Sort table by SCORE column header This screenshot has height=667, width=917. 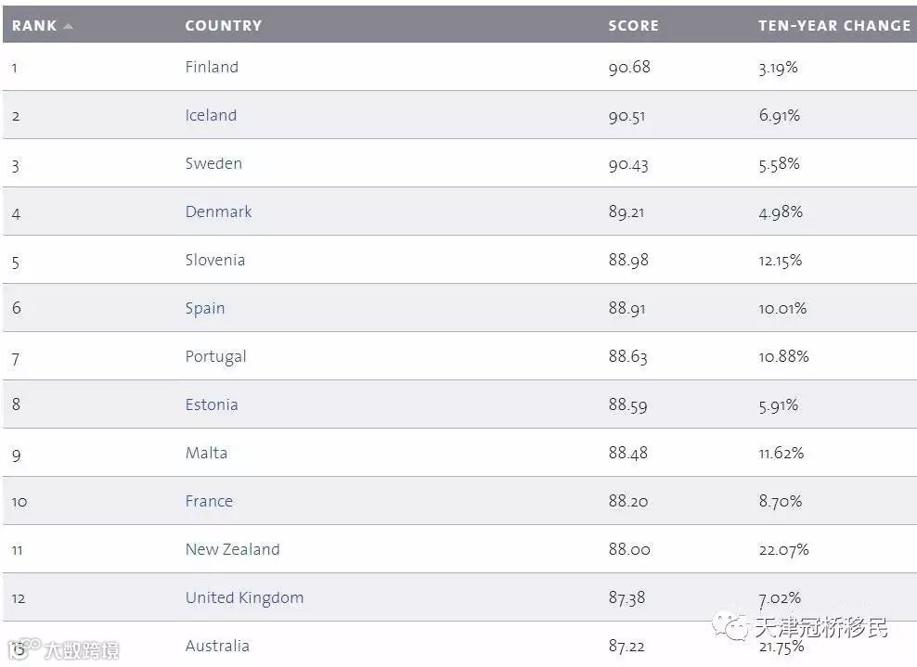point(633,26)
